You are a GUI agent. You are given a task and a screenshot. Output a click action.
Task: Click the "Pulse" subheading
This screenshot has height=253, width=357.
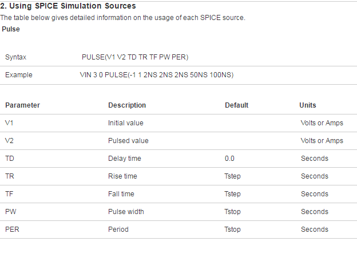point(10,29)
